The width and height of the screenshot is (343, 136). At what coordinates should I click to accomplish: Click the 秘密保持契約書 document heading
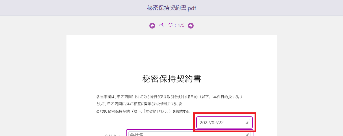172,79
